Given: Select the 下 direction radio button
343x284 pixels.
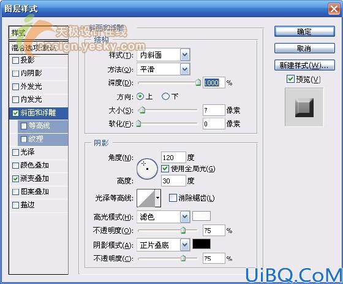Looking at the screenshot, I should pos(165,96).
